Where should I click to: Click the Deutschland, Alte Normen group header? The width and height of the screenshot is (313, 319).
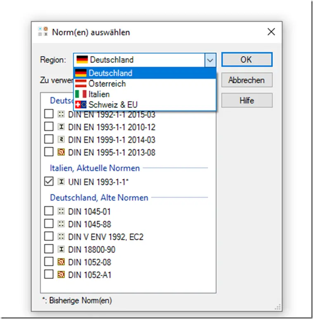tap(99, 198)
